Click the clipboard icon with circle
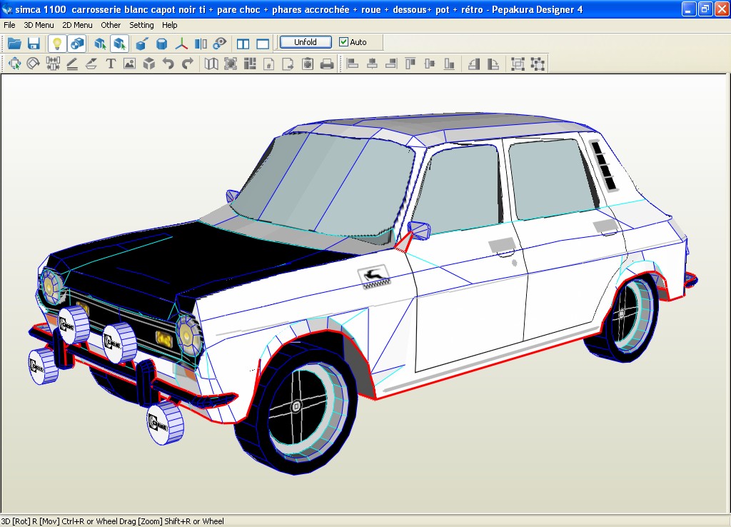This screenshot has height=527, width=731. [308, 64]
